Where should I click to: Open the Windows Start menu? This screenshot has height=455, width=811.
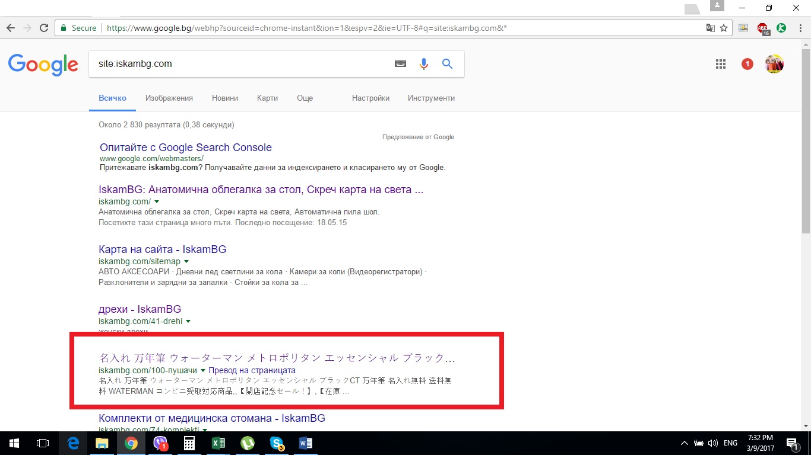click(14, 443)
